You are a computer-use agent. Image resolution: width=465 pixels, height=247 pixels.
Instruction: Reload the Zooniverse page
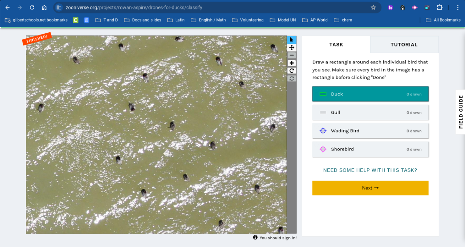[x=32, y=7]
